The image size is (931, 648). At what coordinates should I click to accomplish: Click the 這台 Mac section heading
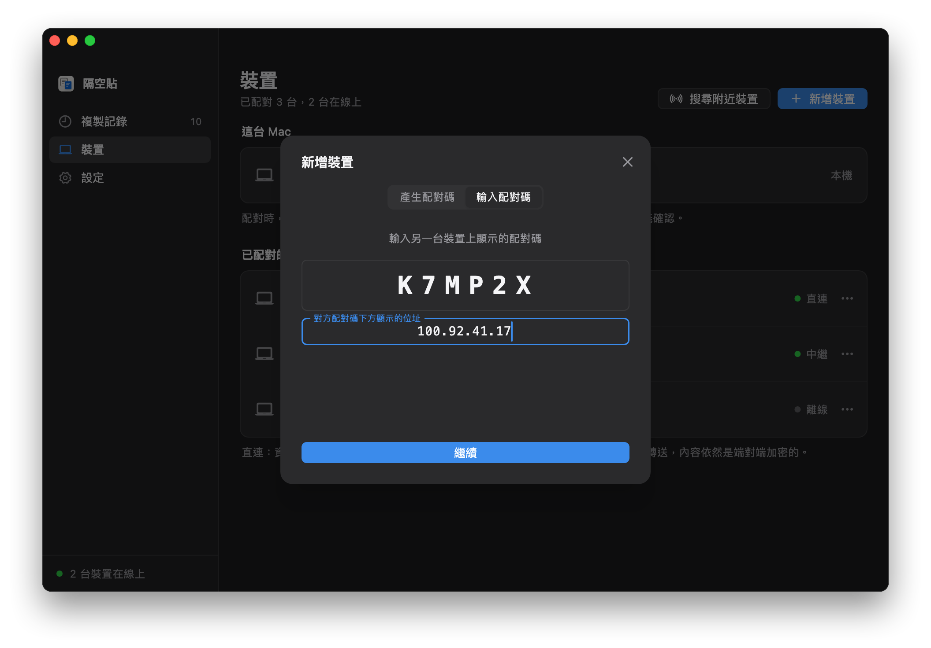266,132
